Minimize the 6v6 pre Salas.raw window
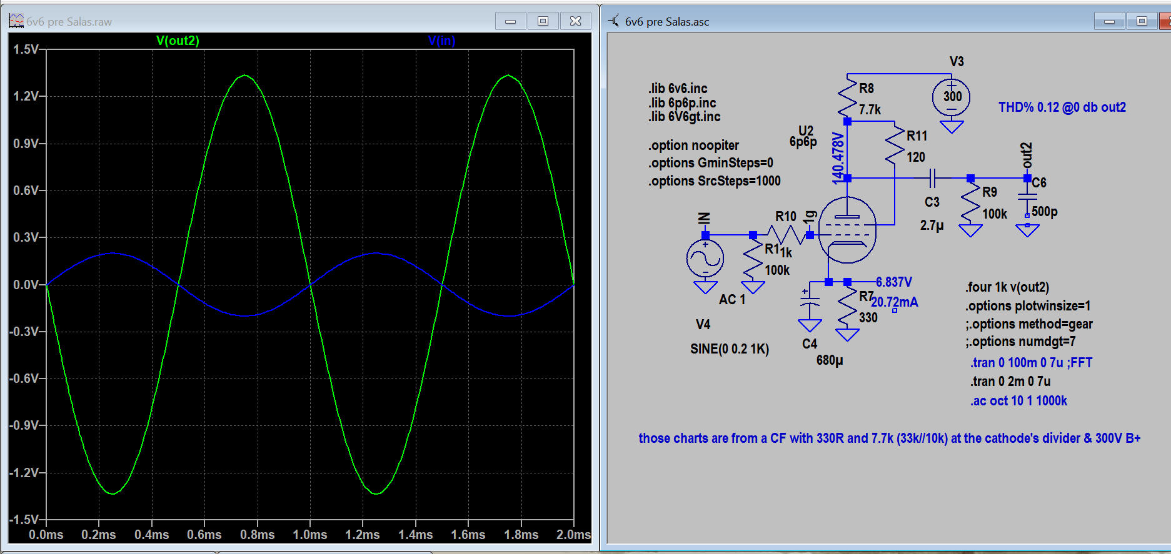This screenshot has width=1171, height=554. point(511,21)
